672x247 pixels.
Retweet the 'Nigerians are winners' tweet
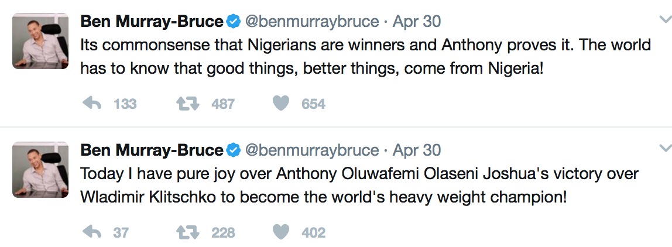tap(187, 104)
